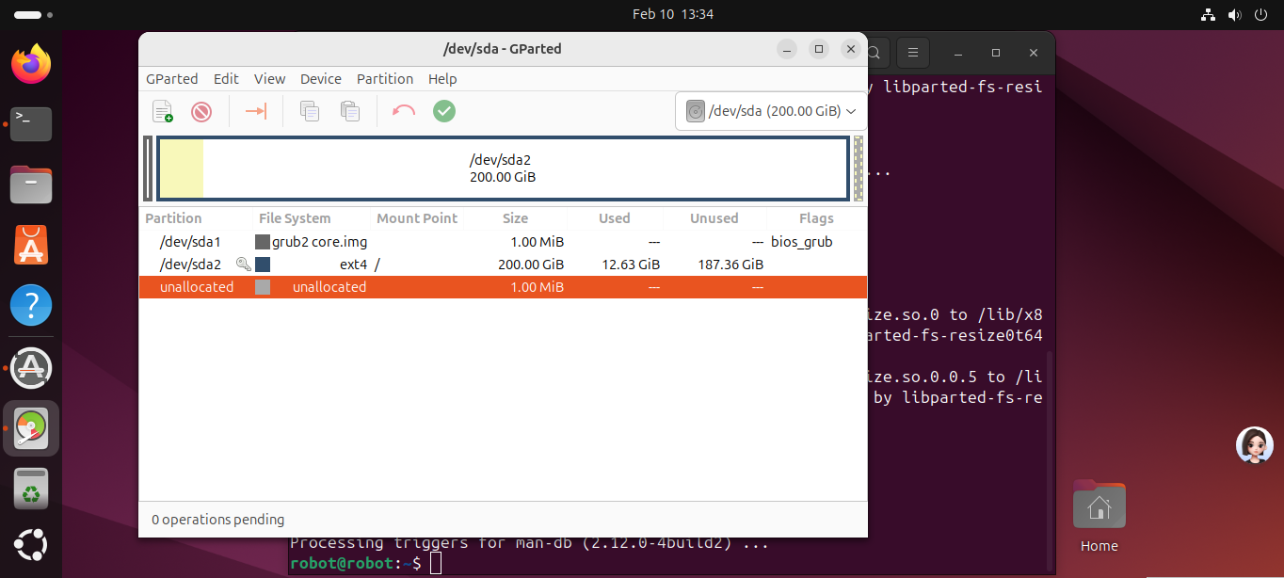
Task: Show Applications via Ubuntu logo
Action: click(x=31, y=545)
